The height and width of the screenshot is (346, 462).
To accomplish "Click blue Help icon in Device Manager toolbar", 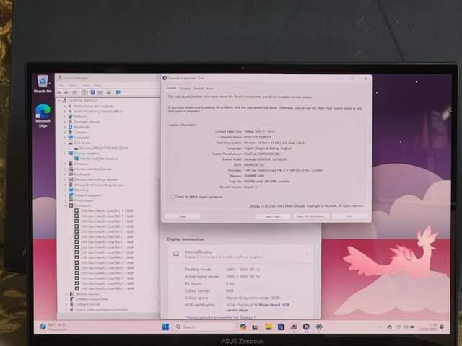I will (92, 93).
